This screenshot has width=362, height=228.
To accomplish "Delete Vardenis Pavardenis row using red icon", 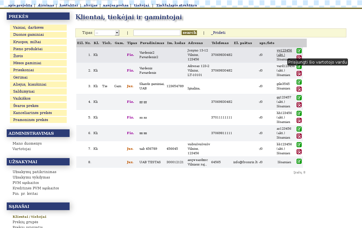I will coord(299,74).
